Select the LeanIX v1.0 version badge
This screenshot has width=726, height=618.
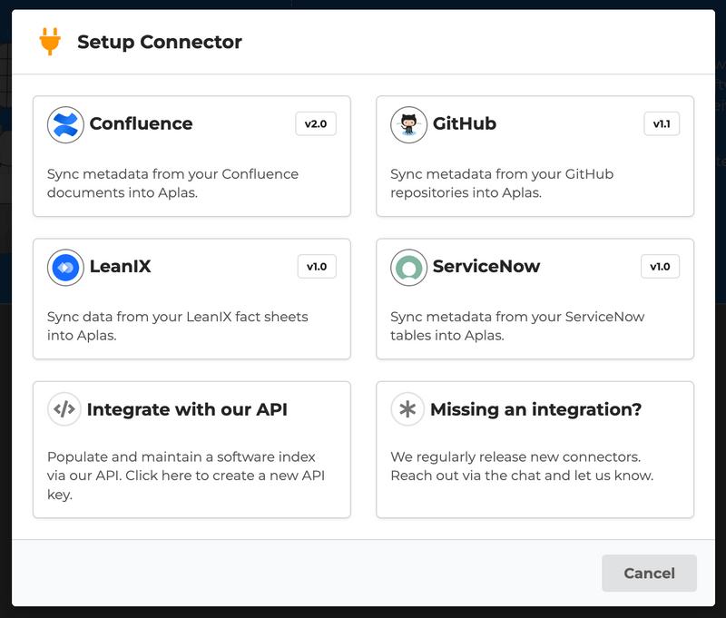point(316,267)
